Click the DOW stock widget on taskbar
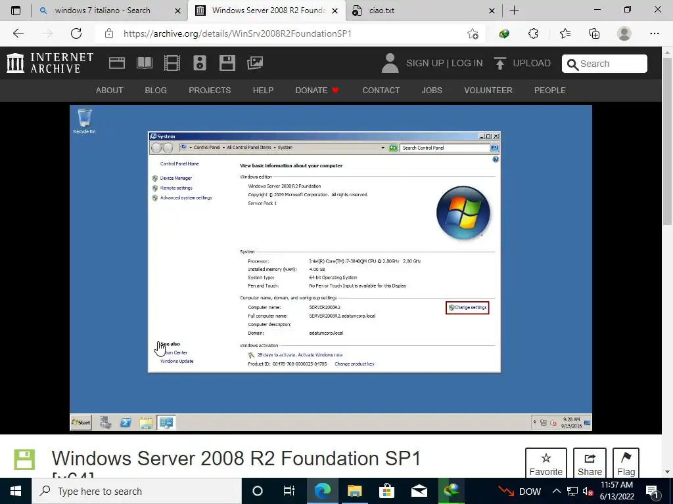The image size is (673, 504). [x=519, y=491]
